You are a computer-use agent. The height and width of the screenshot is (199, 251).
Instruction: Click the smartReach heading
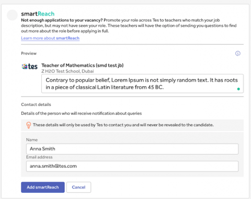click(38, 14)
